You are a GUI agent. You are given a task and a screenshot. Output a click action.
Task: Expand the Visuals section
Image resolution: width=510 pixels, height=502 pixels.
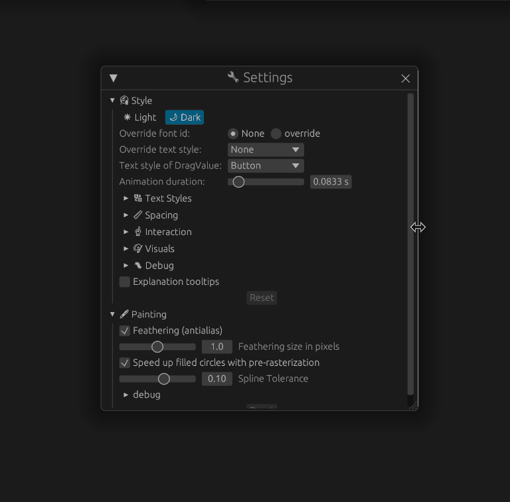point(126,249)
